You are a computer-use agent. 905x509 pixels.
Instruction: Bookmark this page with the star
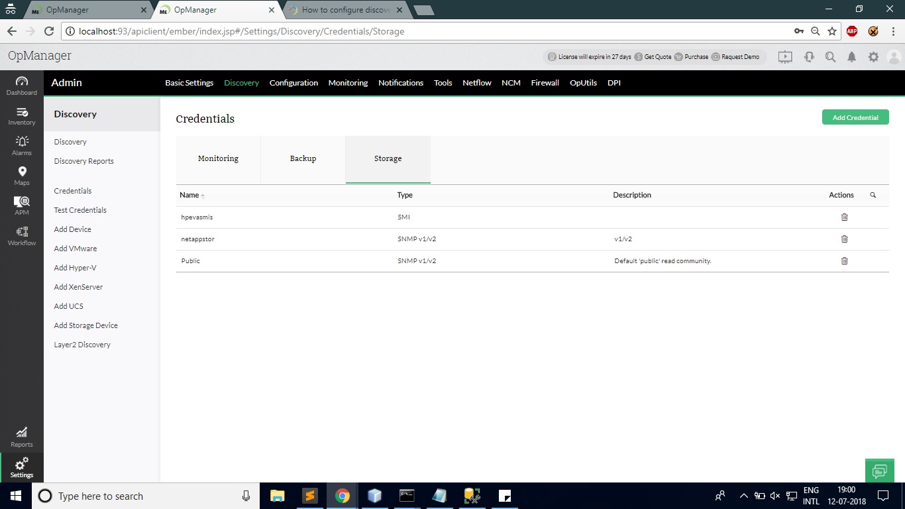point(832,31)
